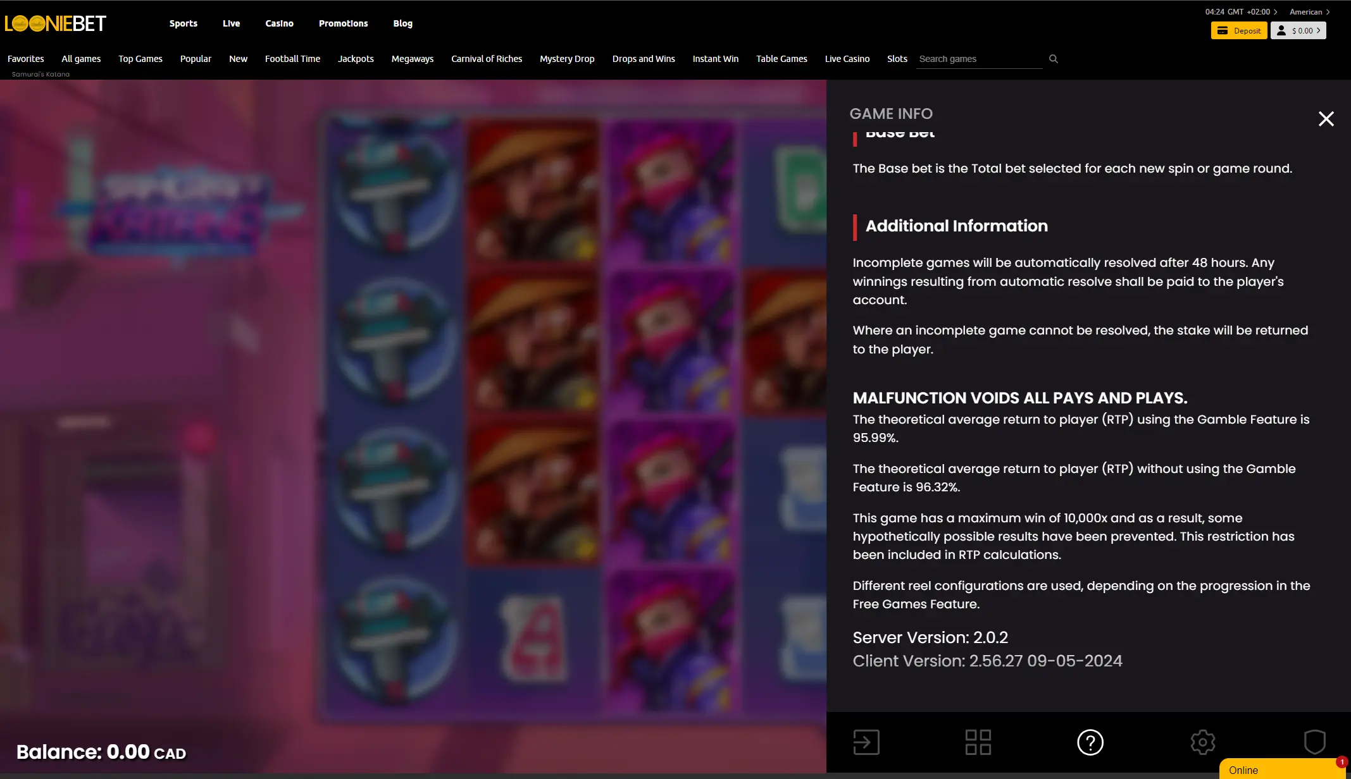Click the chat notification badge

coord(1341,762)
